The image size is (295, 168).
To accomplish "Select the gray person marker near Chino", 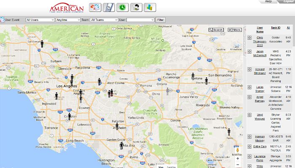I will coord(167,91).
